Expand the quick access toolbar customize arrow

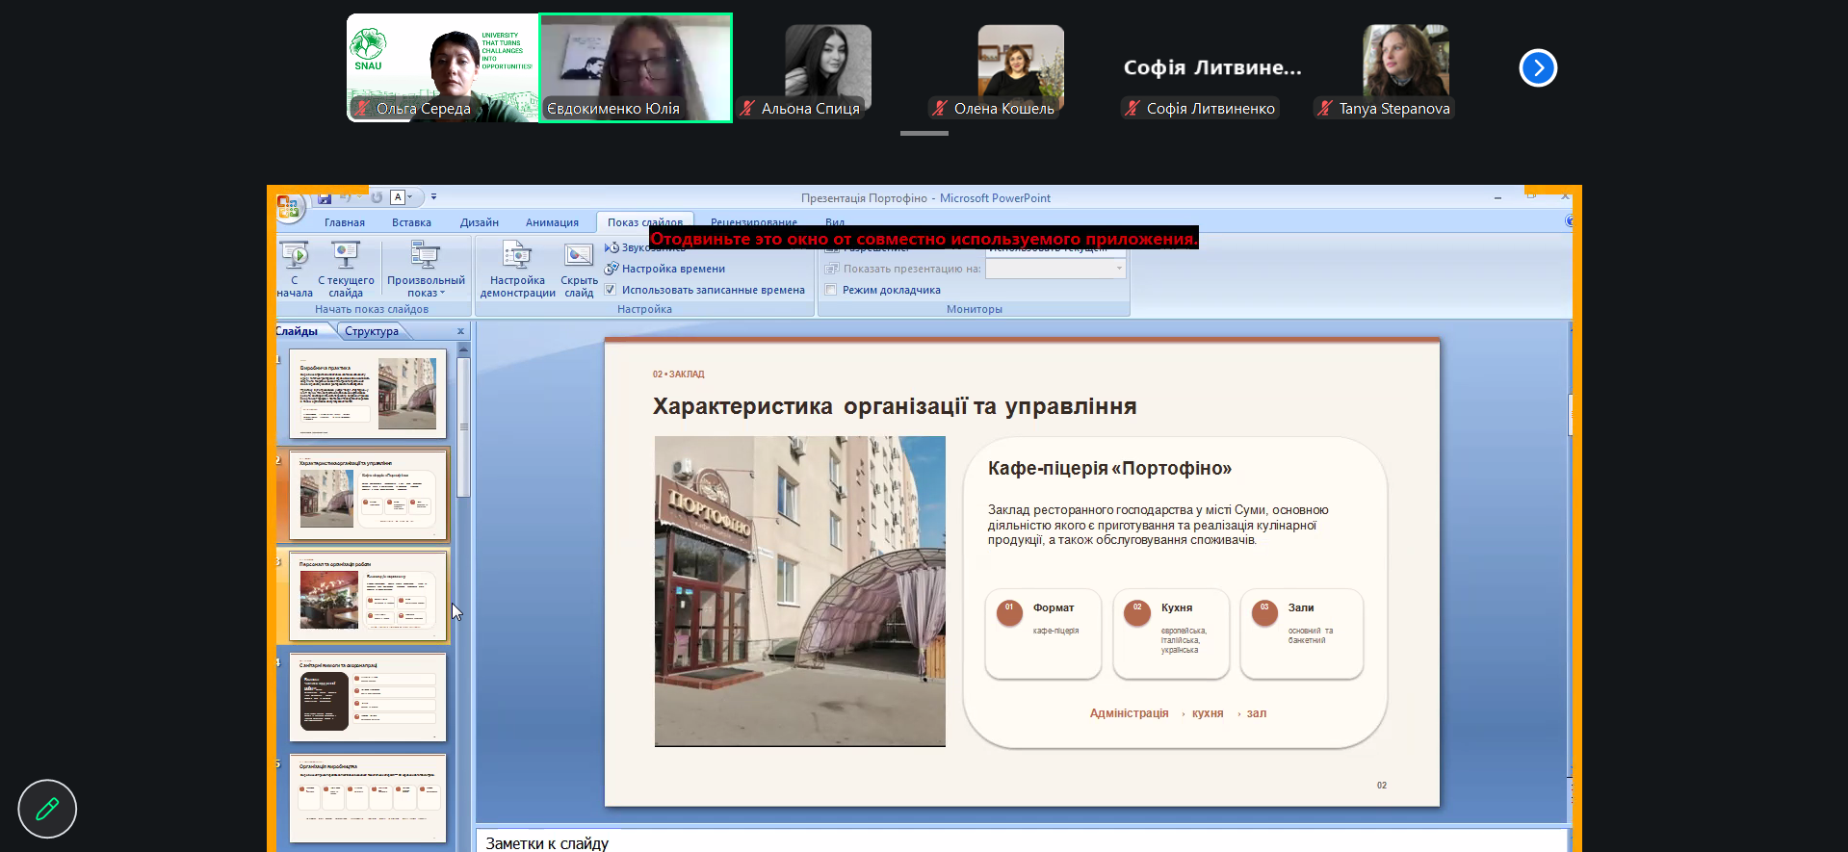pyautogui.click(x=433, y=197)
